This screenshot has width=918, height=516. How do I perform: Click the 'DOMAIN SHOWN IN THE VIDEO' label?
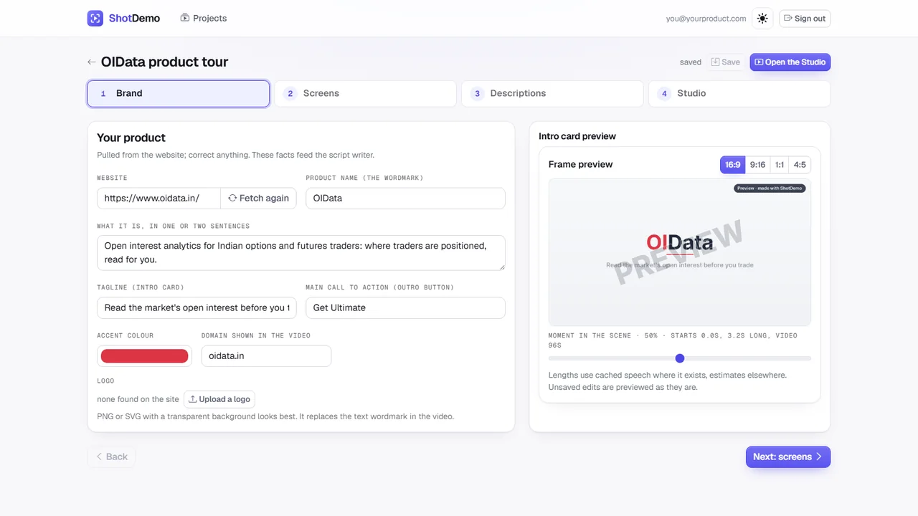(256, 335)
